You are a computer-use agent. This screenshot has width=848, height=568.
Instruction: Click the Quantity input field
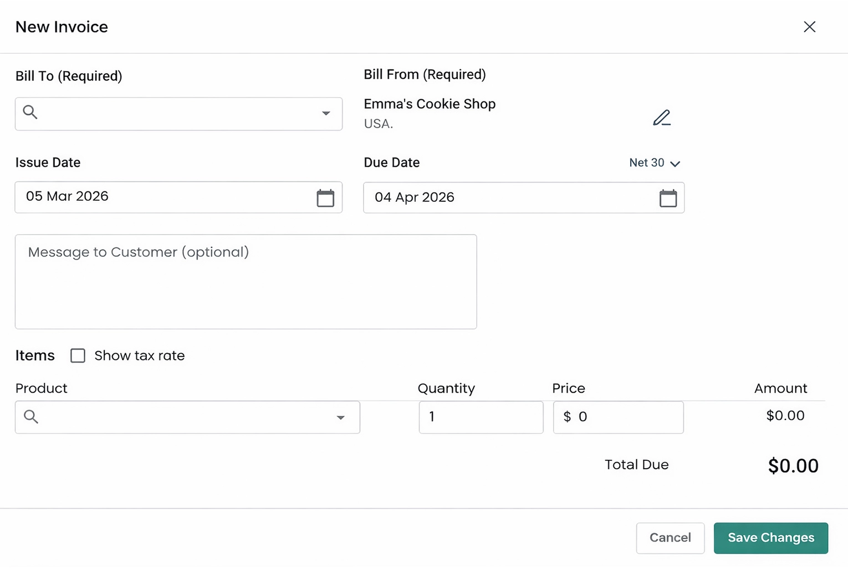coord(481,417)
